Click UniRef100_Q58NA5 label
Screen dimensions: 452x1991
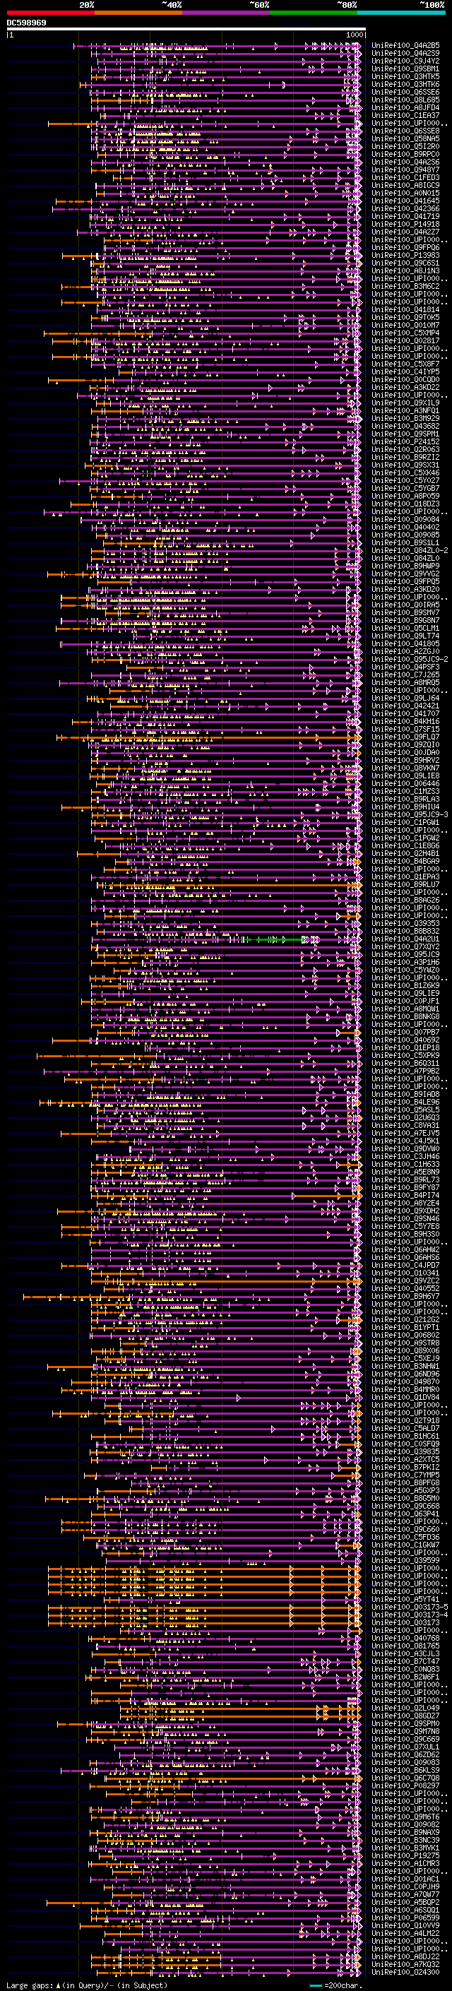(405, 138)
